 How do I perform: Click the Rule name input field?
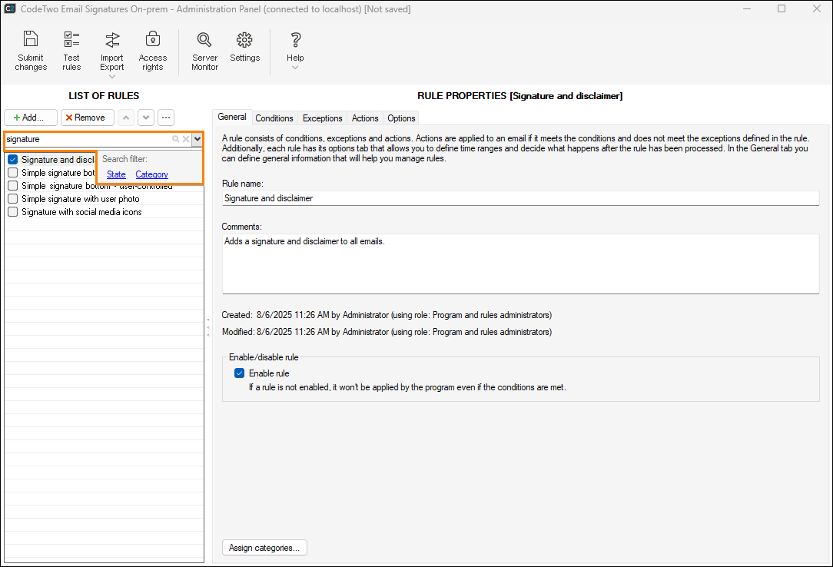pyautogui.click(x=520, y=198)
